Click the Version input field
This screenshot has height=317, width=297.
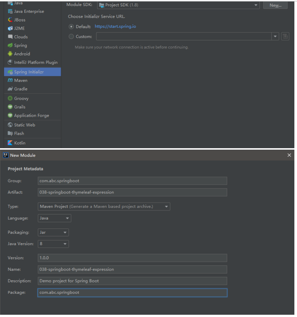pyautogui.click(x=132, y=258)
